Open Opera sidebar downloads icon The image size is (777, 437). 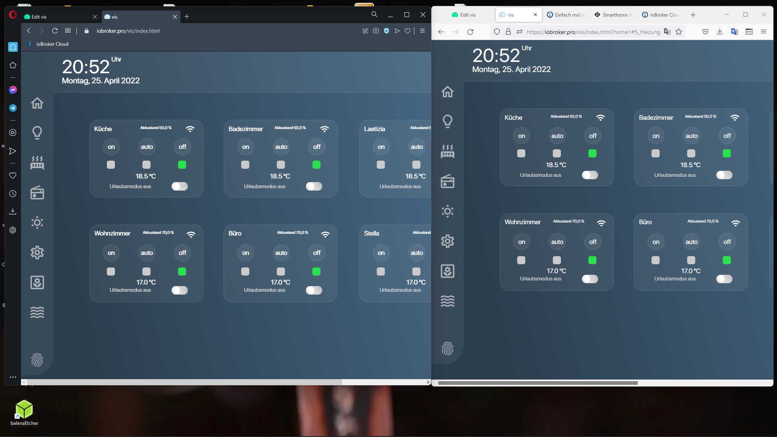click(13, 212)
